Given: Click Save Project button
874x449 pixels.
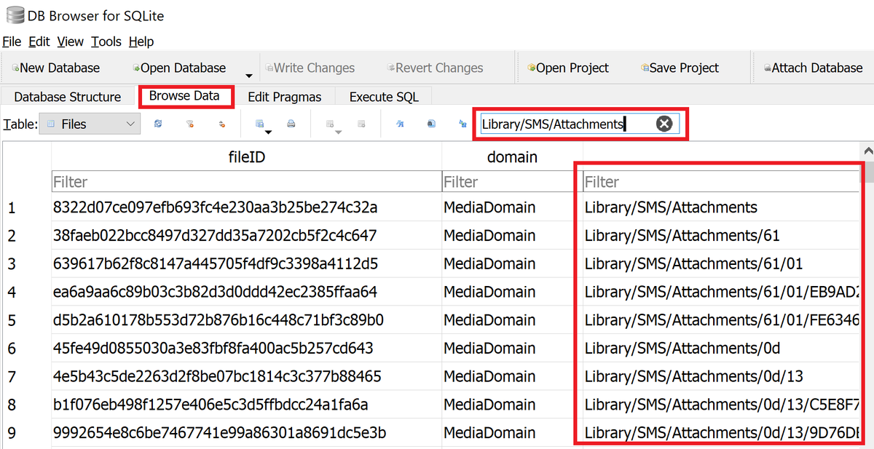Looking at the screenshot, I should (x=680, y=68).
